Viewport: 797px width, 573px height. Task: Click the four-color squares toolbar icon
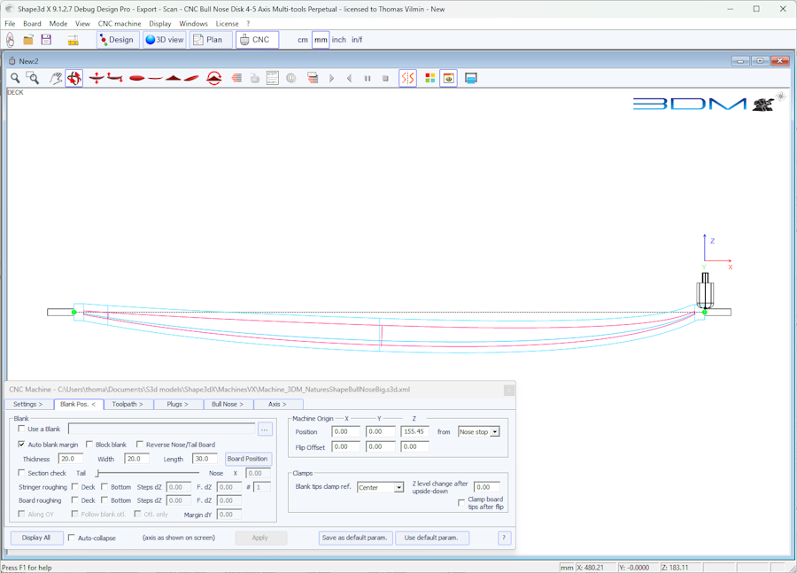pyautogui.click(x=430, y=78)
